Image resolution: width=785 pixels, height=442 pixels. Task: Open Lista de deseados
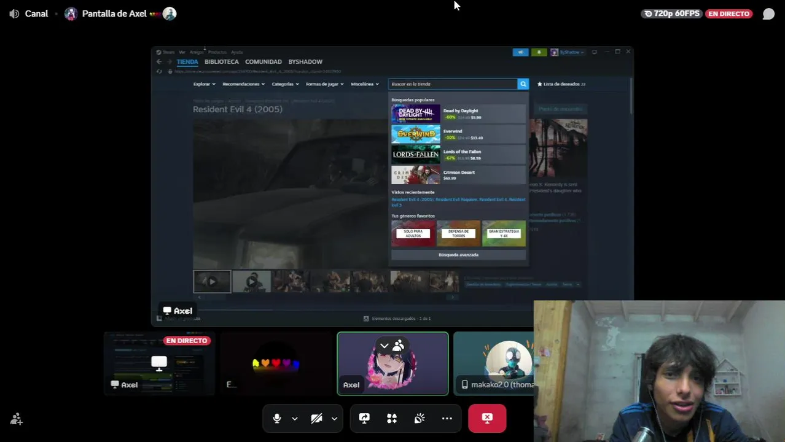[x=561, y=84]
